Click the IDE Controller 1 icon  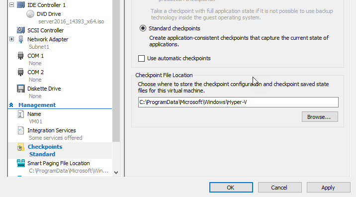coord(21,5)
